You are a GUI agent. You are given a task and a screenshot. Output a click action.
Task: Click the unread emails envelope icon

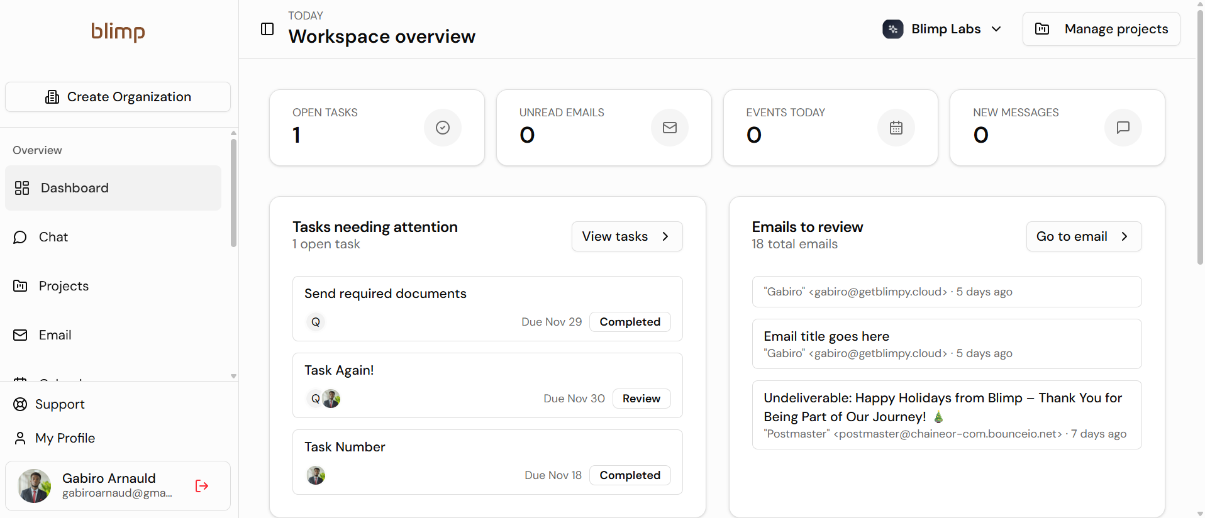670,128
